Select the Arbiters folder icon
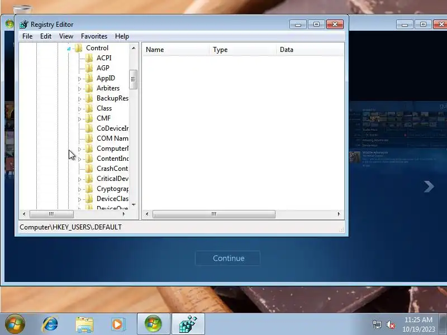Screen dimensions: 447x335 (89, 88)
